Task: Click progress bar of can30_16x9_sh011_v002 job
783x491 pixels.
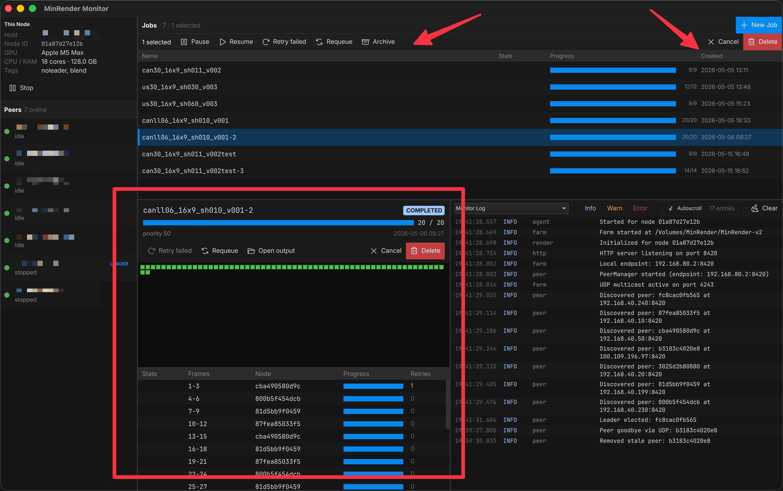Action: pos(613,70)
